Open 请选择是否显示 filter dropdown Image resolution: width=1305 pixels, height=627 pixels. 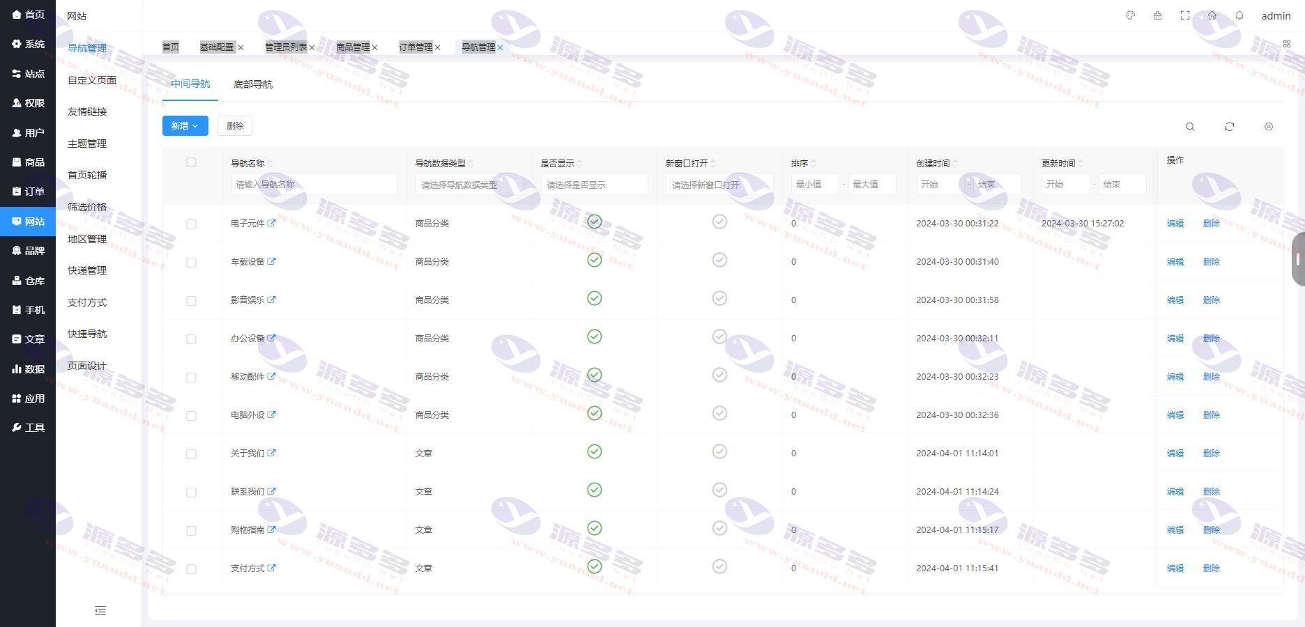(595, 185)
